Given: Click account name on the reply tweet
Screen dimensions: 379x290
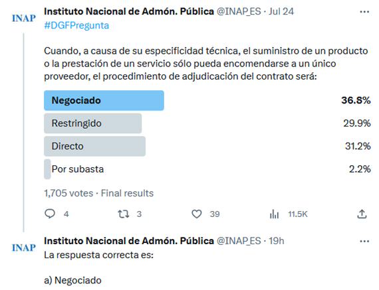Looking at the screenshot, I should pos(129,241).
